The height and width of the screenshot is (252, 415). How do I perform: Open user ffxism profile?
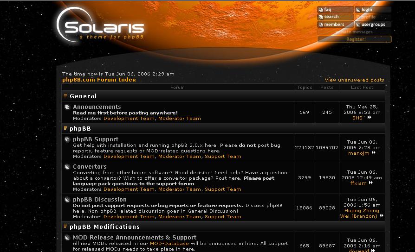pos(358,183)
